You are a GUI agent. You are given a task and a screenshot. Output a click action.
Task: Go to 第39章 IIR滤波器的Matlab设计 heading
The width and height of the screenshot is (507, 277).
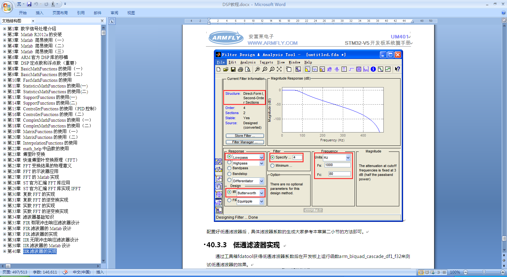coord(47,246)
